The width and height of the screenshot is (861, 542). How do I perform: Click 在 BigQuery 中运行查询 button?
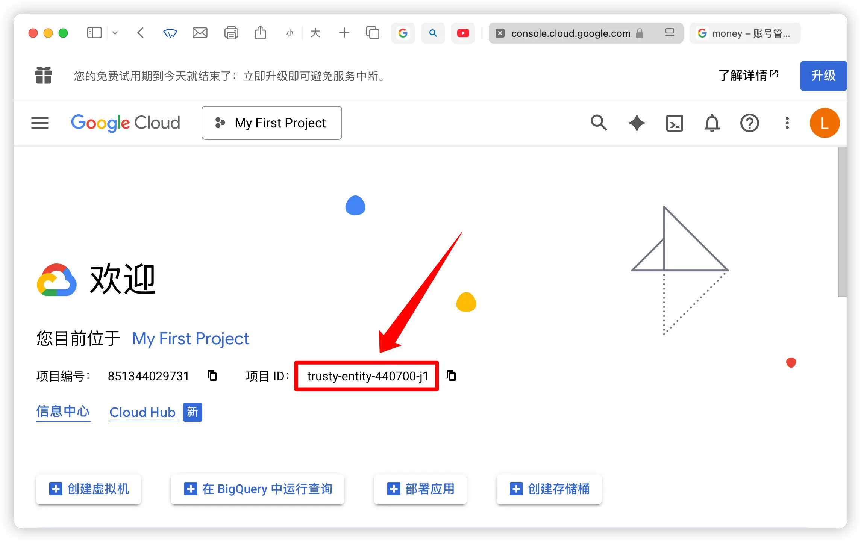tap(258, 489)
